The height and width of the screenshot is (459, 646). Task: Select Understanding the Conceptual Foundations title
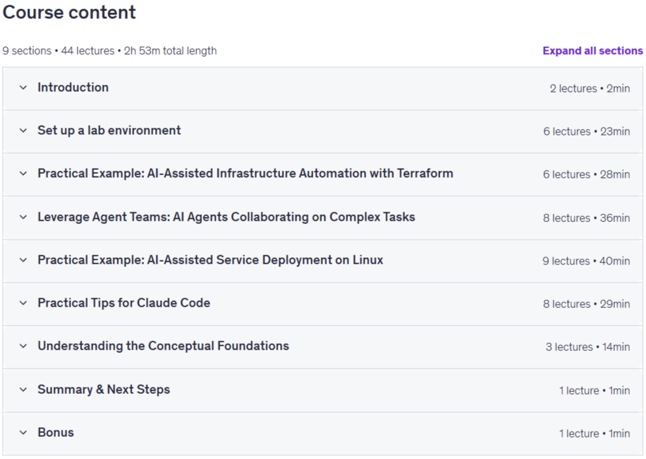(163, 346)
